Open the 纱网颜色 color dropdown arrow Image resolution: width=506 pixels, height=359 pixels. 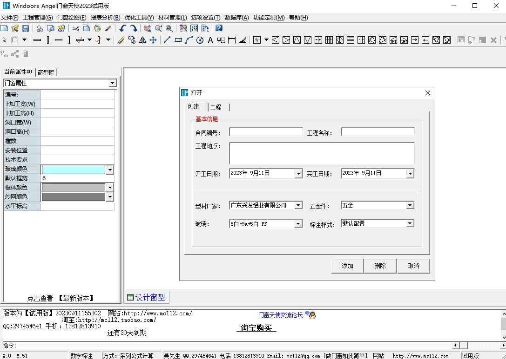tap(110, 197)
